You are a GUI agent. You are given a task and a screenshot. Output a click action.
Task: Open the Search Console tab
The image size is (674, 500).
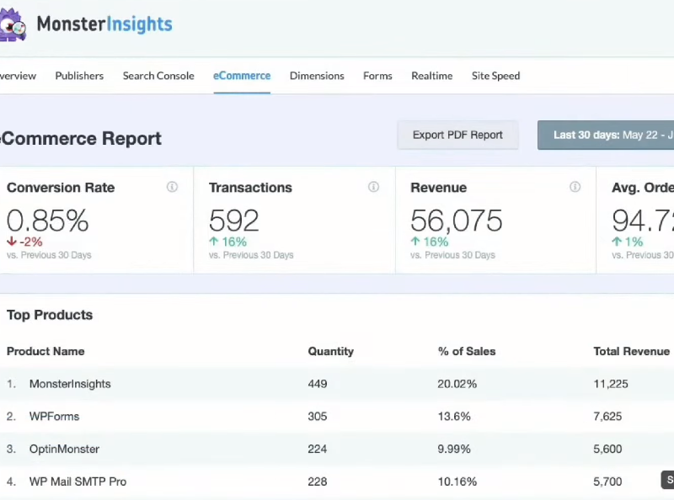158,76
